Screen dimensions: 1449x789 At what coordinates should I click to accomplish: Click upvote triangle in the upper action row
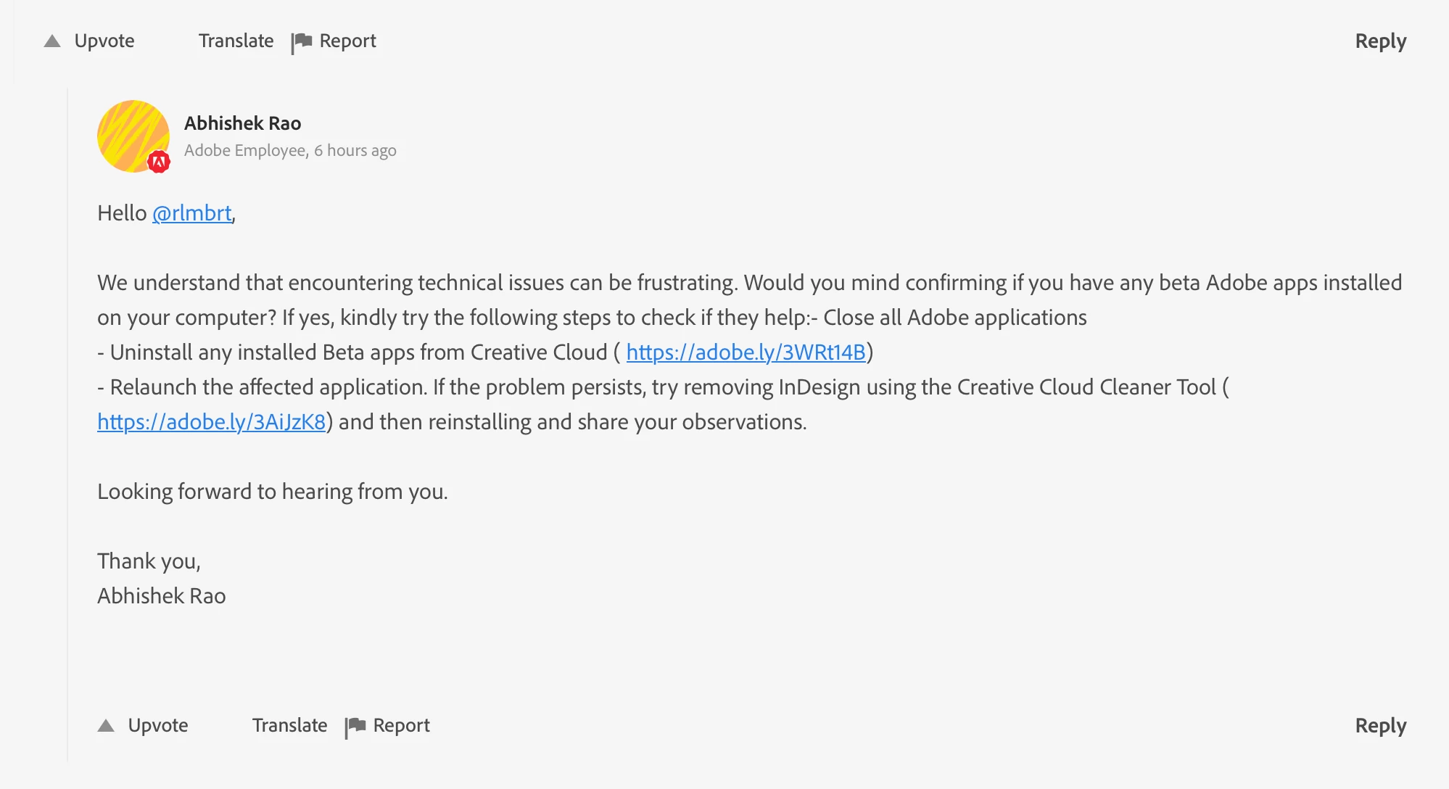click(x=52, y=41)
